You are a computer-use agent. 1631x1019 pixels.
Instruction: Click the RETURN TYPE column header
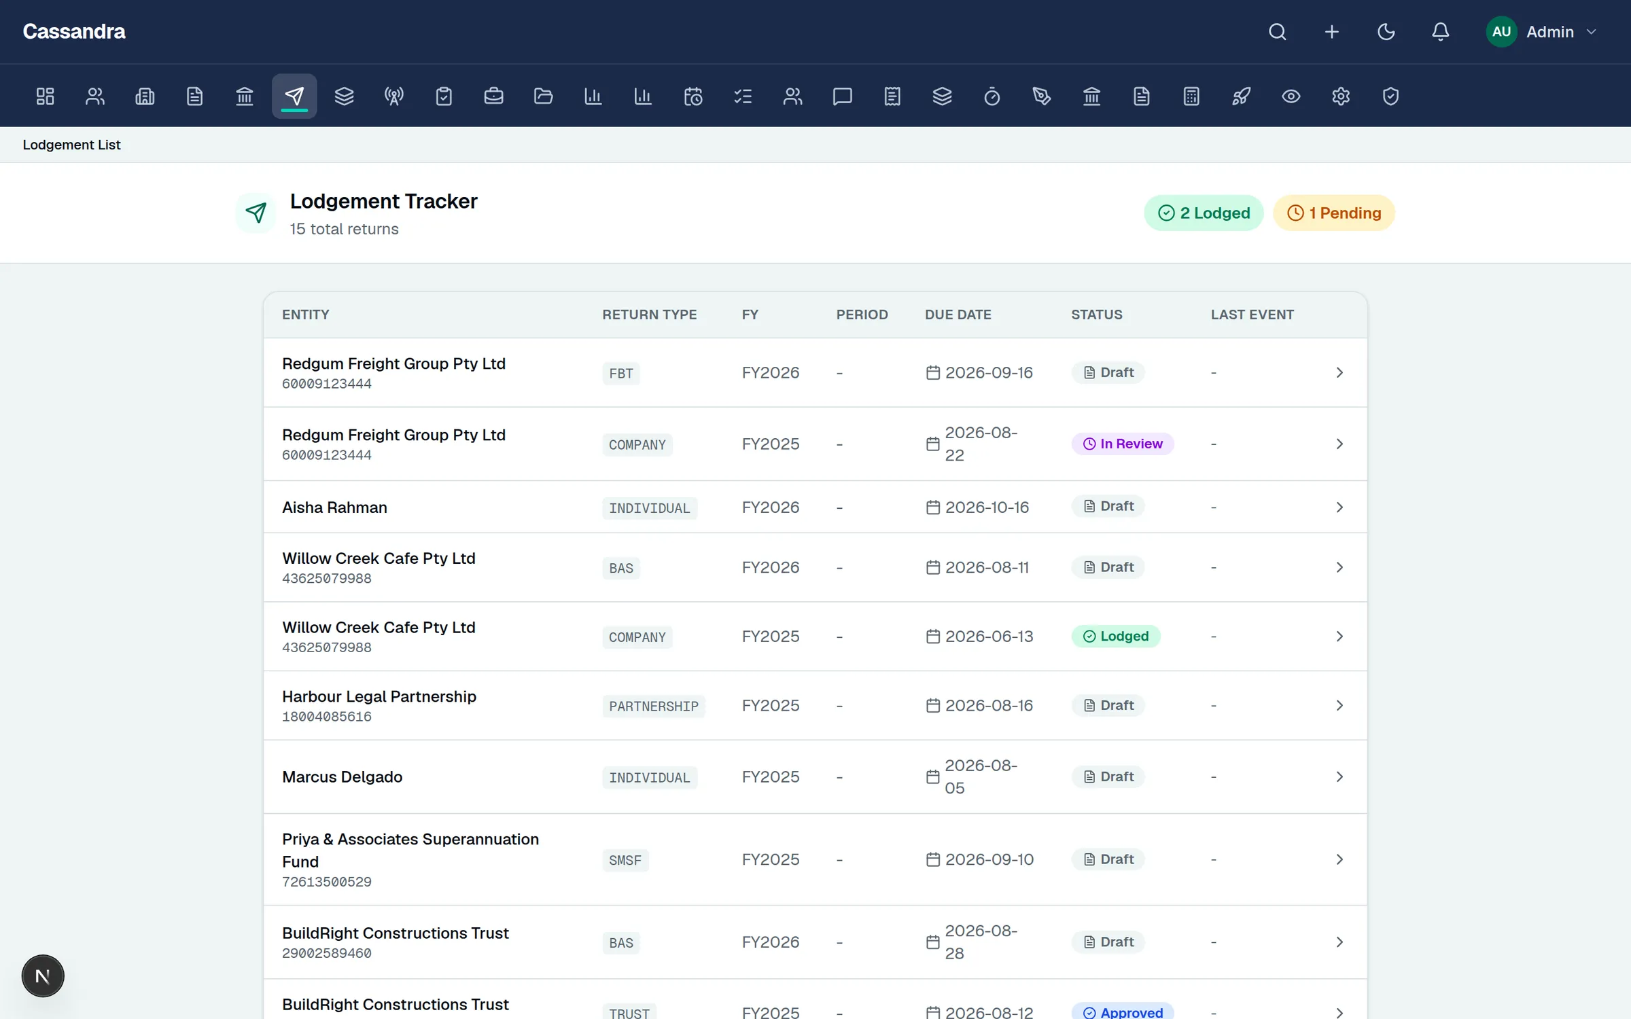tap(650, 315)
